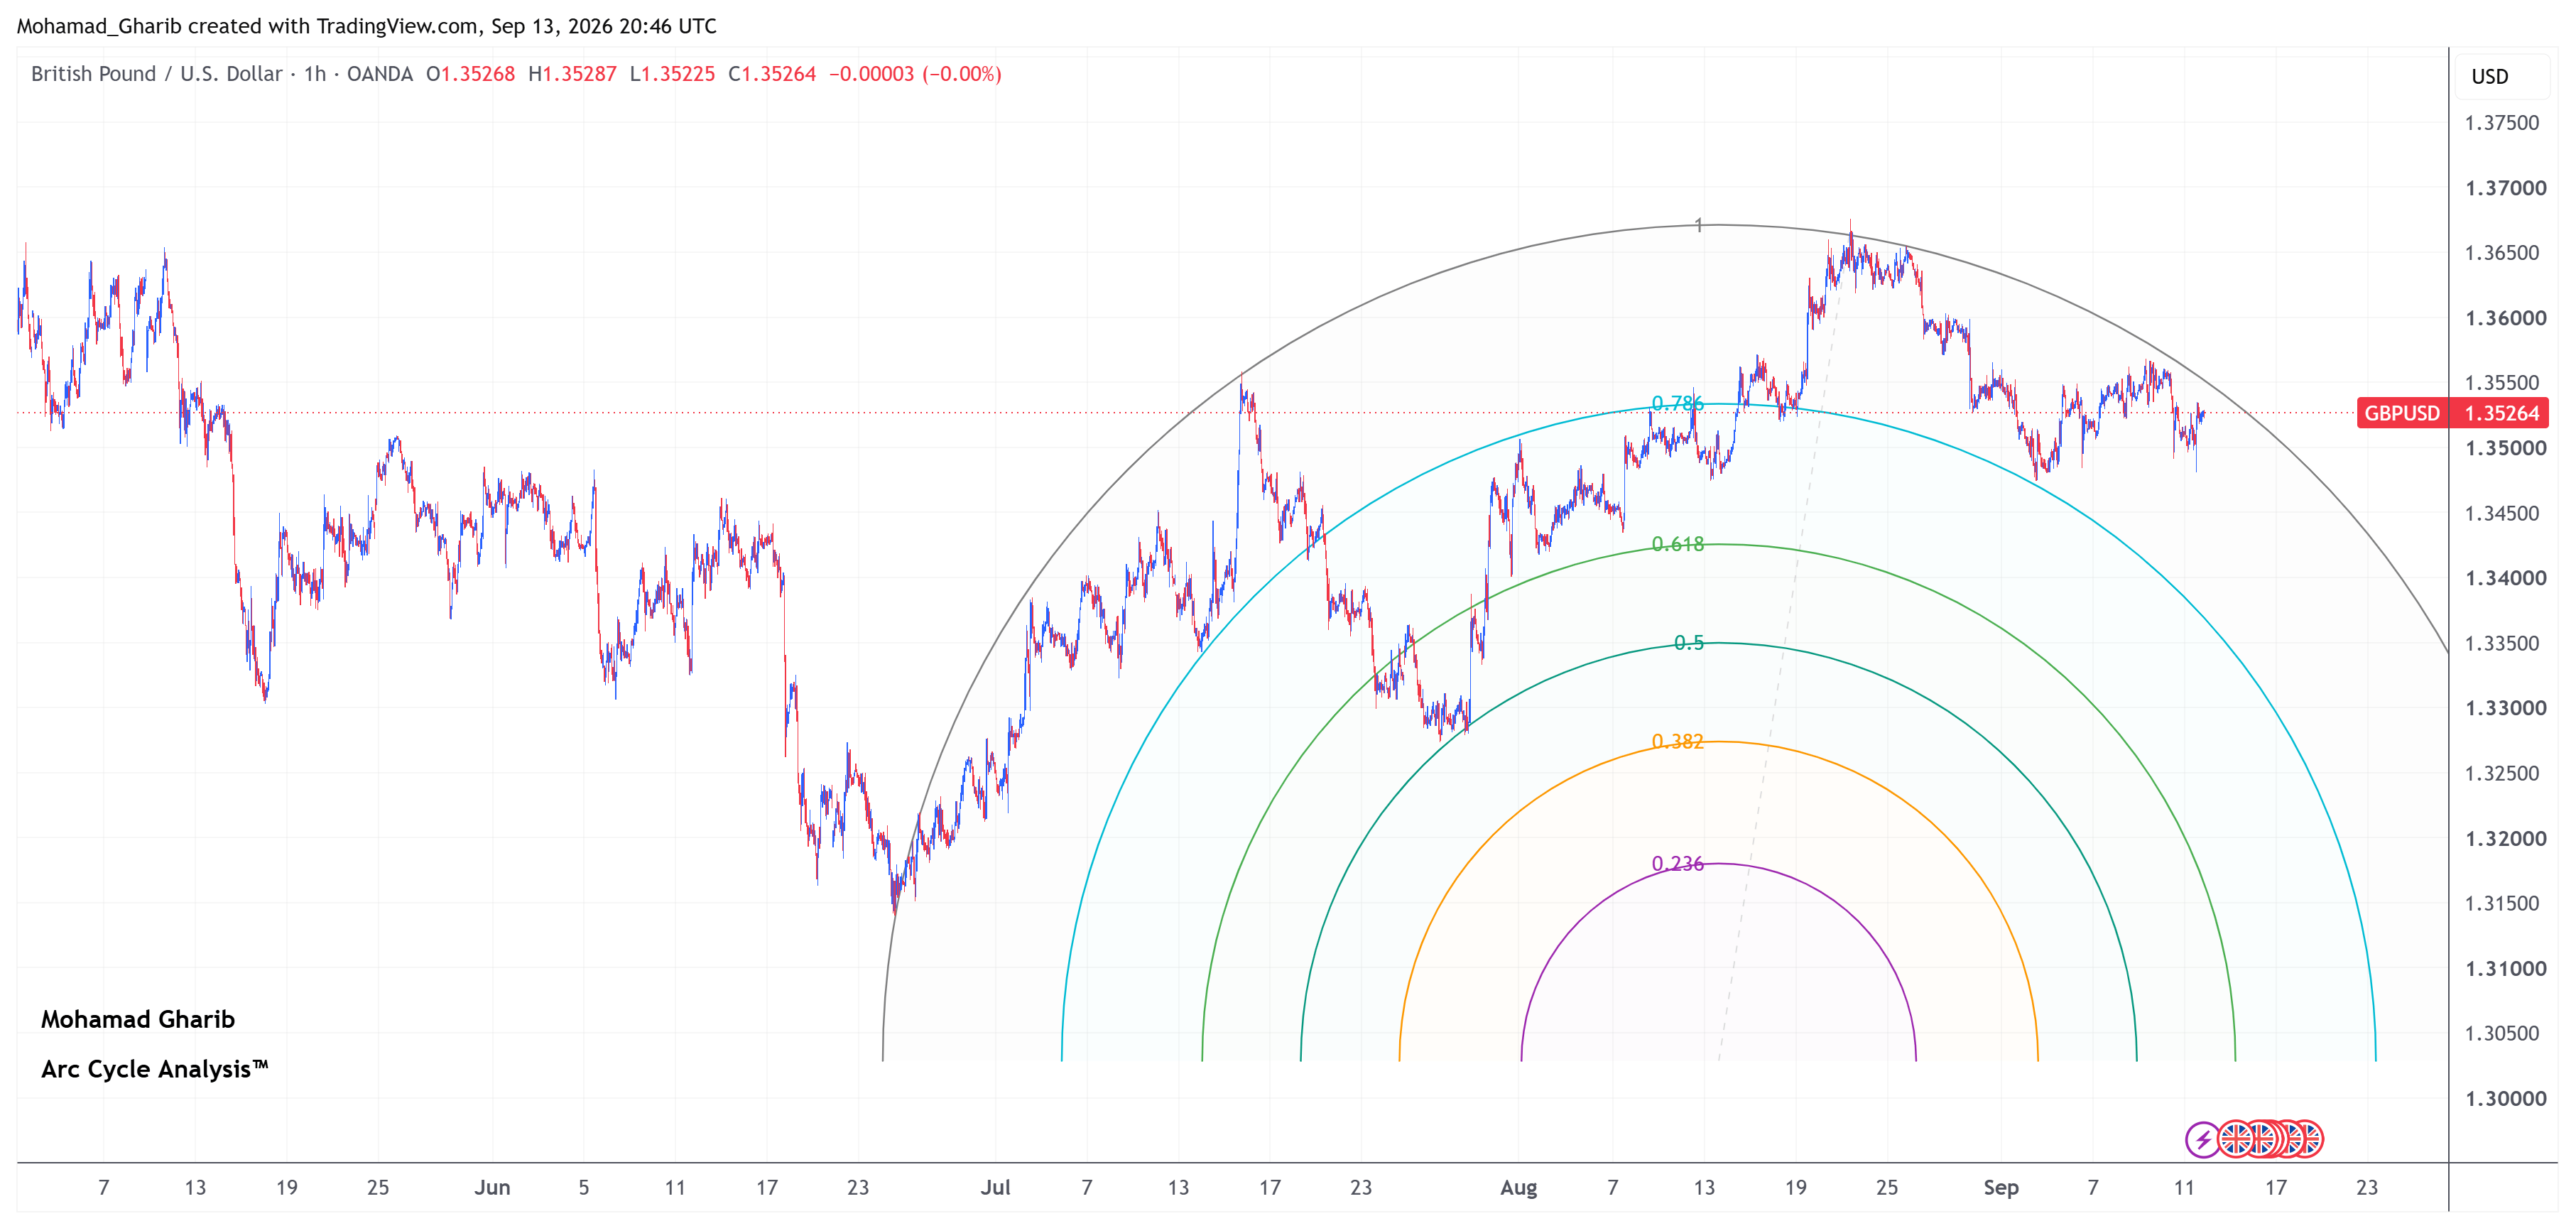Viewport: 2576px width, 1216px height.
Task: Click the 0.382 orange arc label
Action: coord(1677,741)
